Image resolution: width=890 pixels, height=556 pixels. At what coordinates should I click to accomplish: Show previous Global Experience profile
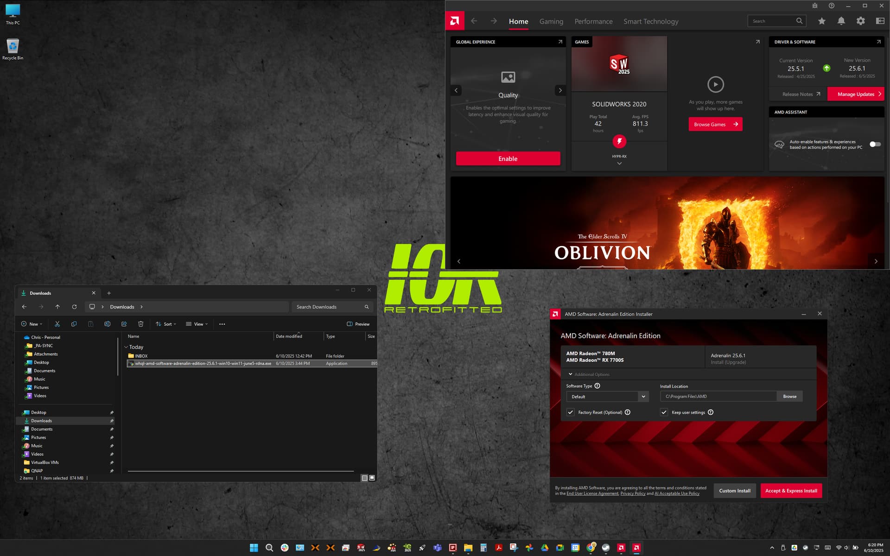[x=456, y=90]
